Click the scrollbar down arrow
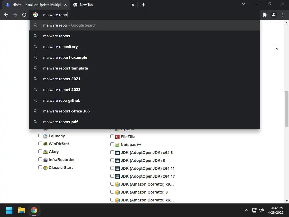The height and width of the screenshot is (217, 289). coord(286,201)
